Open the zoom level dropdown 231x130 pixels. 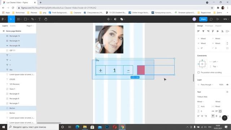[226, 19]
